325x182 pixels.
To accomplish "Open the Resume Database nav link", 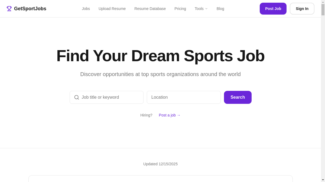I will click(x=150, y=9).
